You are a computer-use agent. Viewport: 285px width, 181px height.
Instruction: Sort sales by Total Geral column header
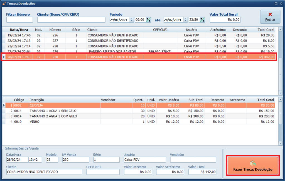266,30
